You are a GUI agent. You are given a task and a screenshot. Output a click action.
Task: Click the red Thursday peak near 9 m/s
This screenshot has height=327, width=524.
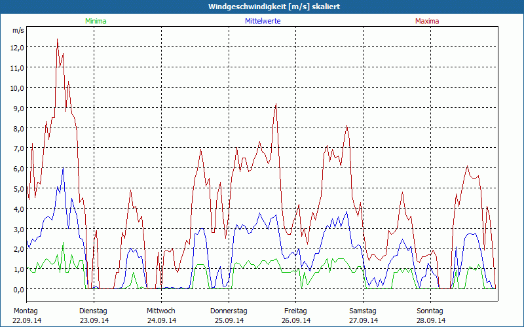[x=276, y=104]
